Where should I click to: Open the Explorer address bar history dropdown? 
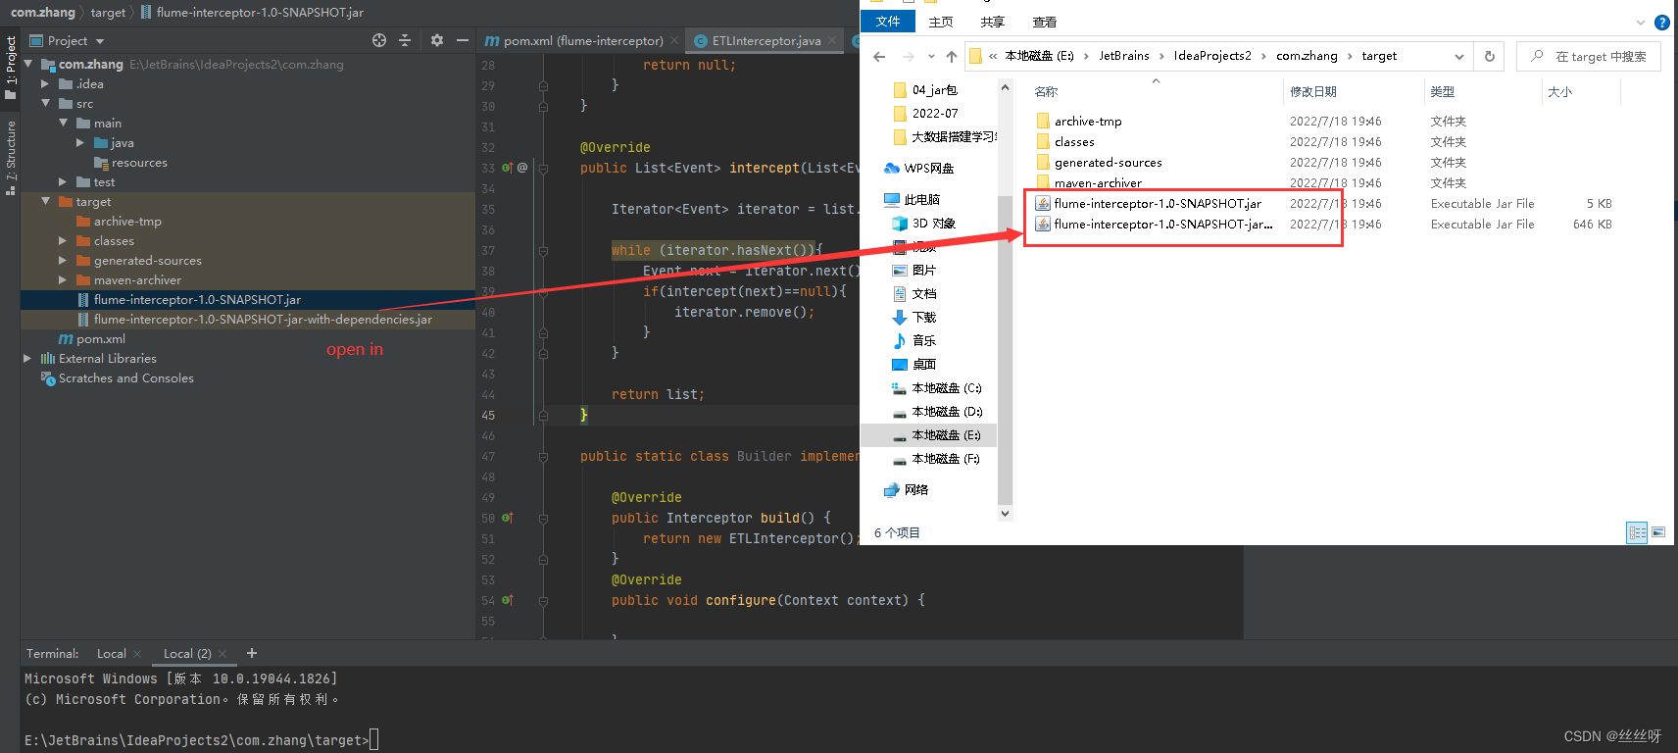(1459, 57)
